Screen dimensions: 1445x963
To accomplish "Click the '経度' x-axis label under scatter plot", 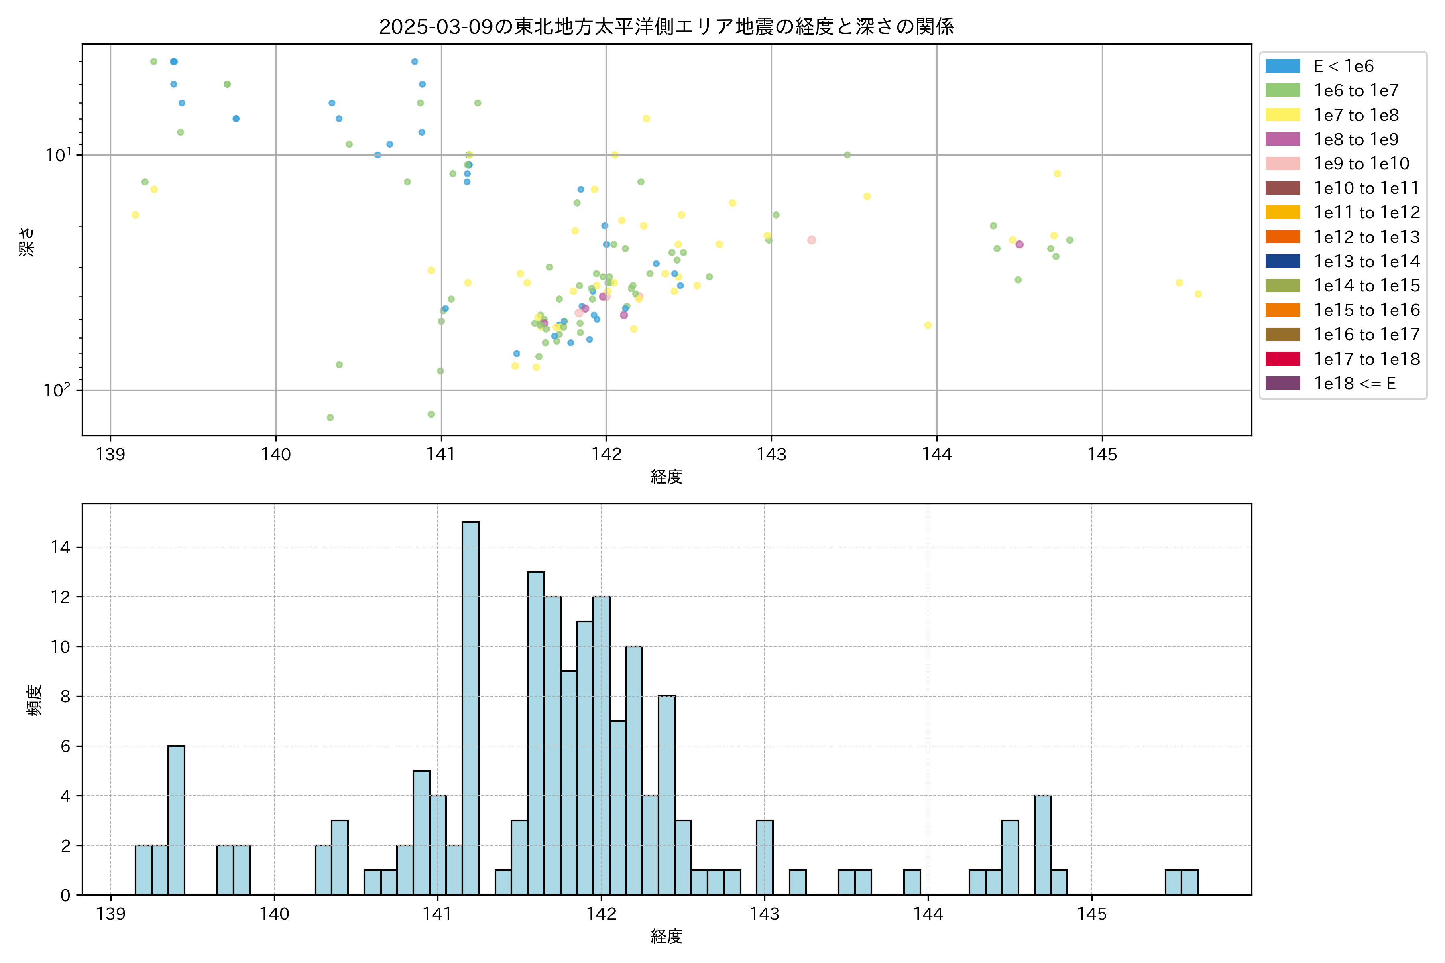I will (666, 477).
